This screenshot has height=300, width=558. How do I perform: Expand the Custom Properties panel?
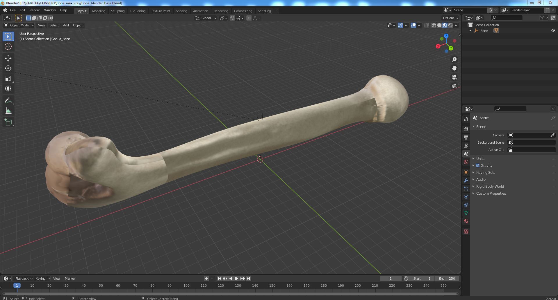tap(491, 194)
